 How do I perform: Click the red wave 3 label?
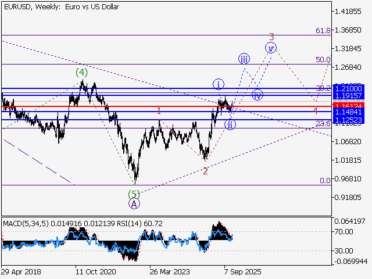tap(270, 37)
